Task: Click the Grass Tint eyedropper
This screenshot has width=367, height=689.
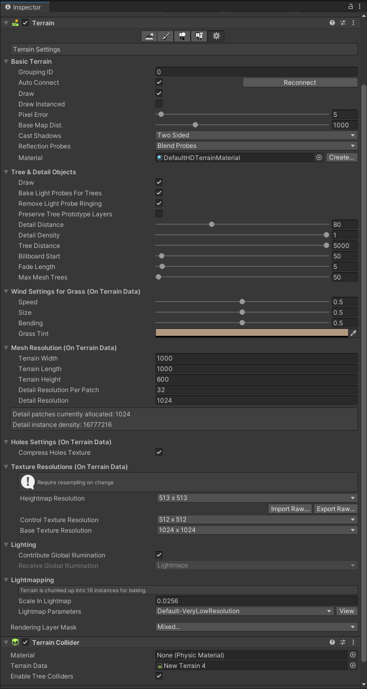Action: click(353, 333)
